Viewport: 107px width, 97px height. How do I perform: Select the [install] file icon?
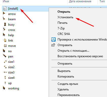(5, 9)
